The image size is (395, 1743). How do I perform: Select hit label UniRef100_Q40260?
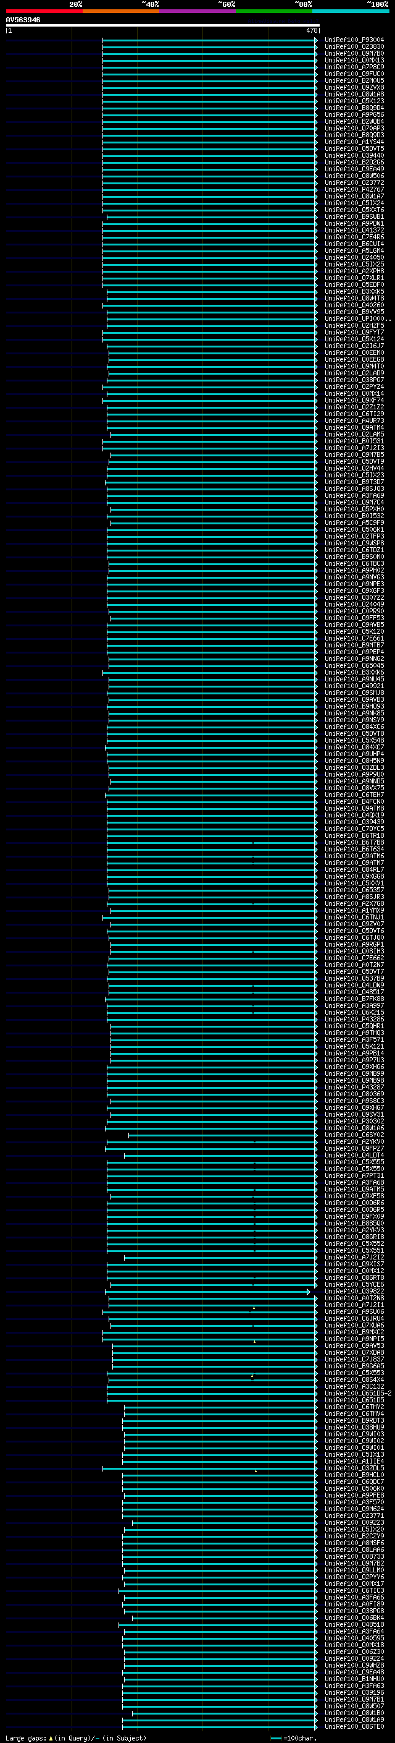point(354,305)
